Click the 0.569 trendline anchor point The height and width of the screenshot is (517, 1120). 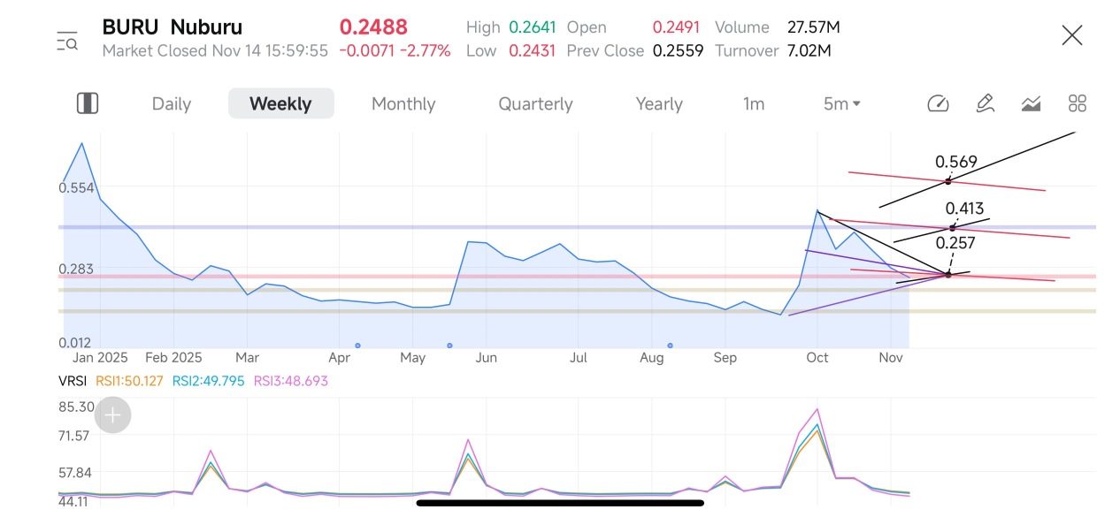click(948, 181)
